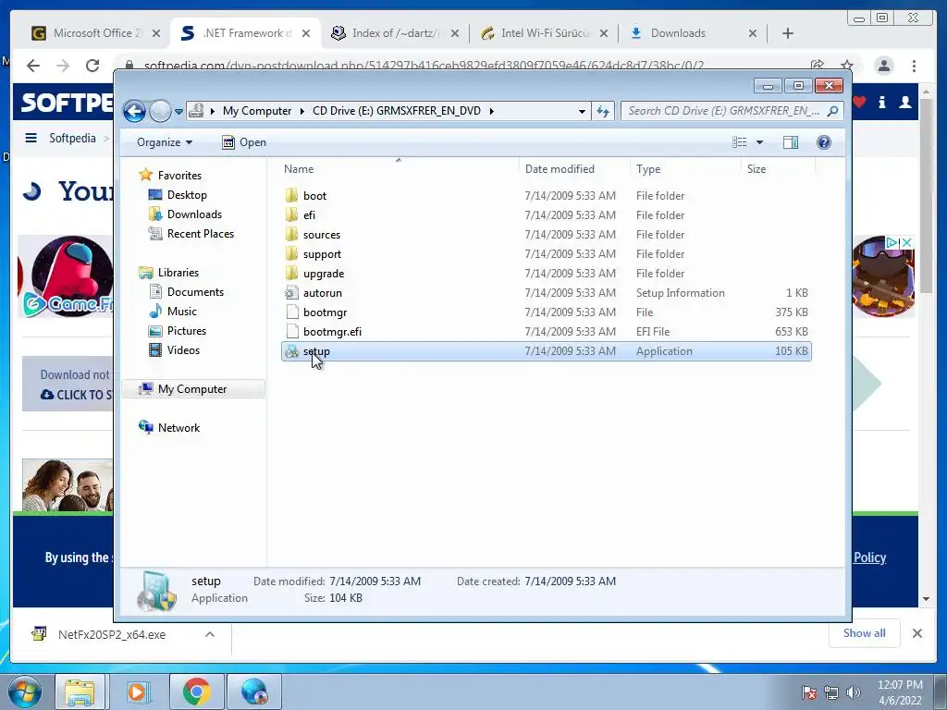The width and height of the screenshot is (947, 710).
Task: Select the bootmgr file icon
Action: [291, 312]
